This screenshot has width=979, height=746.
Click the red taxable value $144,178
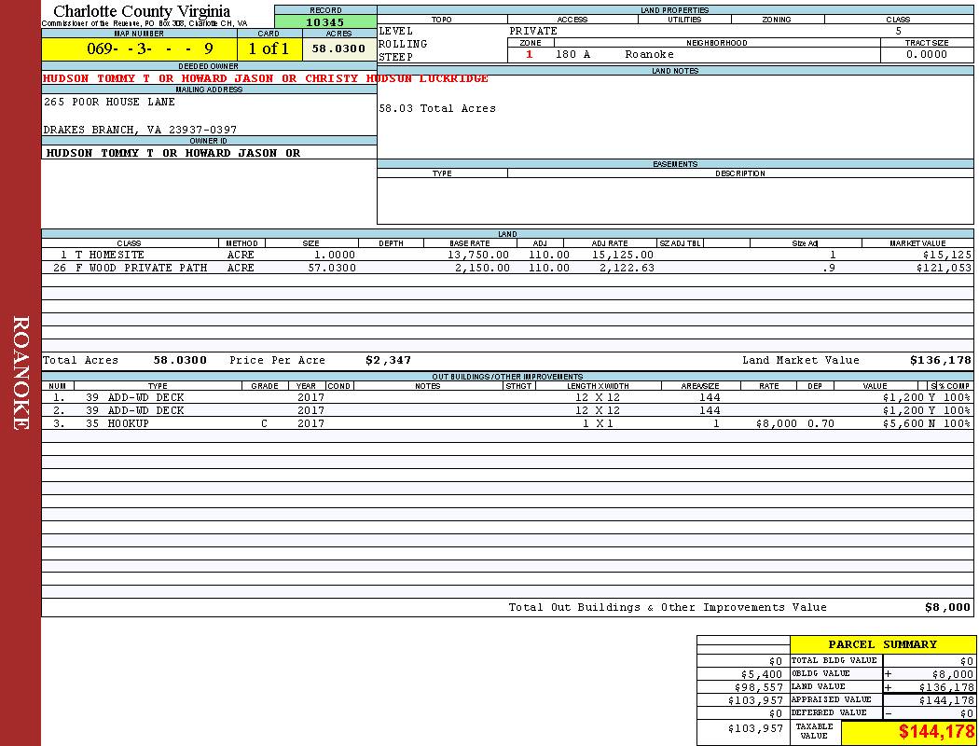tap(936, 732)
